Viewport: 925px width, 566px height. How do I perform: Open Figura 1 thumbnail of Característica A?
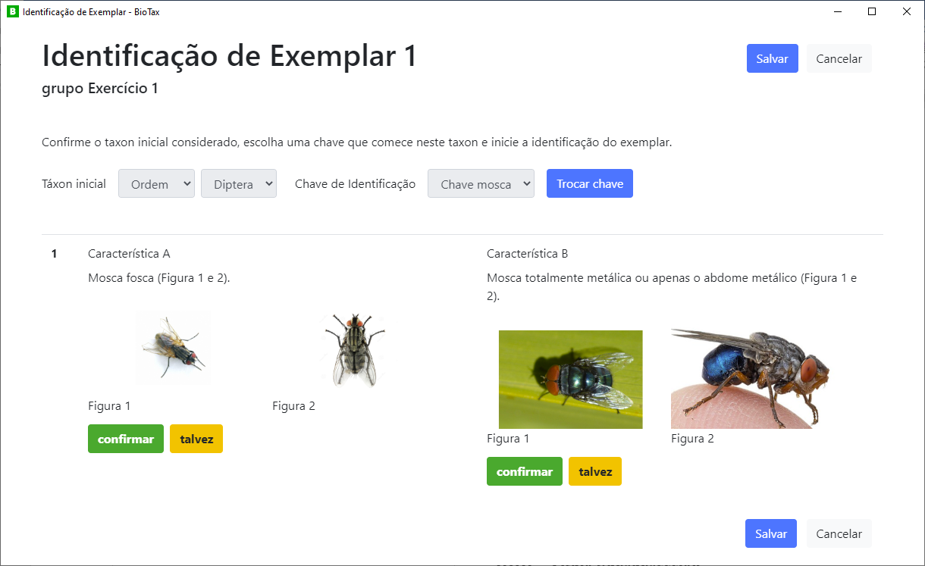(174, 348)
